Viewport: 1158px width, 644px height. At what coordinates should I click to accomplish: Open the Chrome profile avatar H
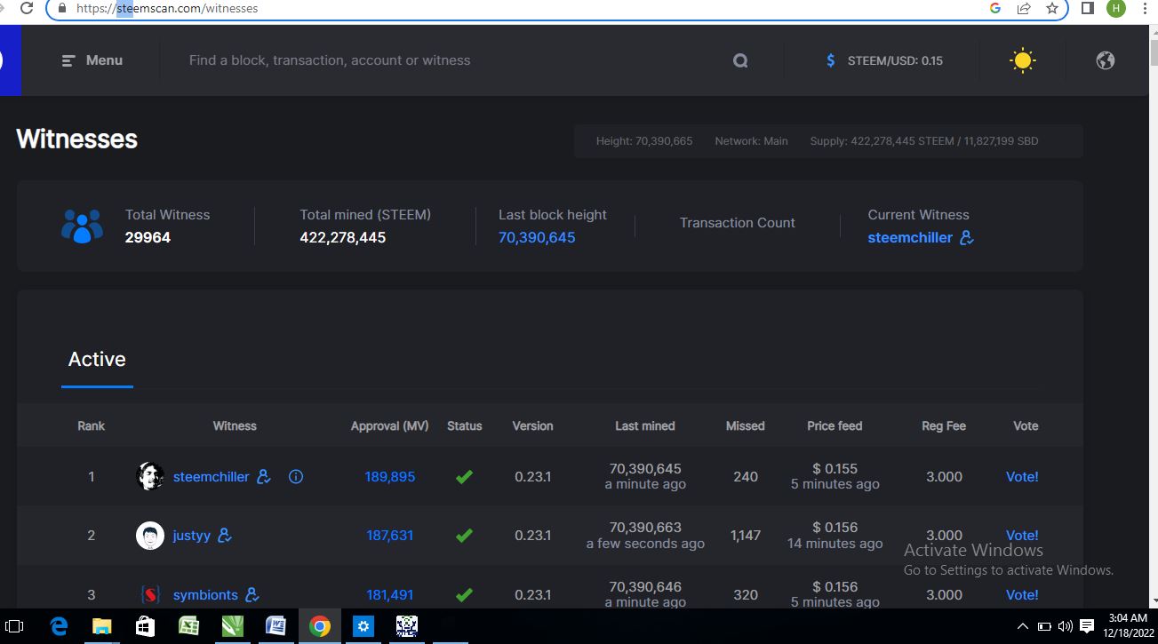click(1116, 8)
